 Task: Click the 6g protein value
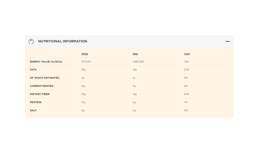(134, 102)
